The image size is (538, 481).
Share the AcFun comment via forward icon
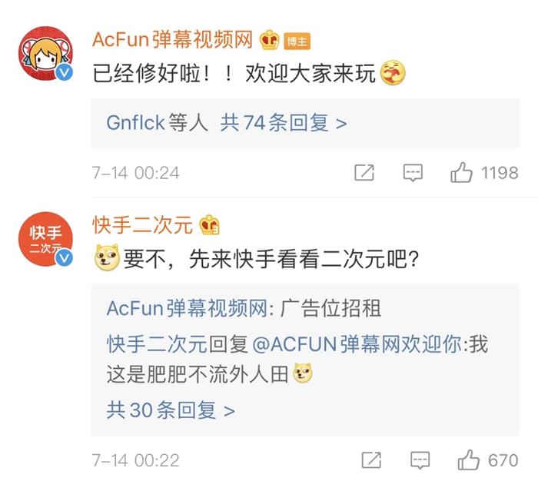(364, 173)
